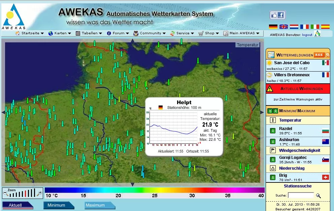The height and width of the screenshot is (211, 334).
Task: Click the station search magnifier icon
Action: pos(319,196)
